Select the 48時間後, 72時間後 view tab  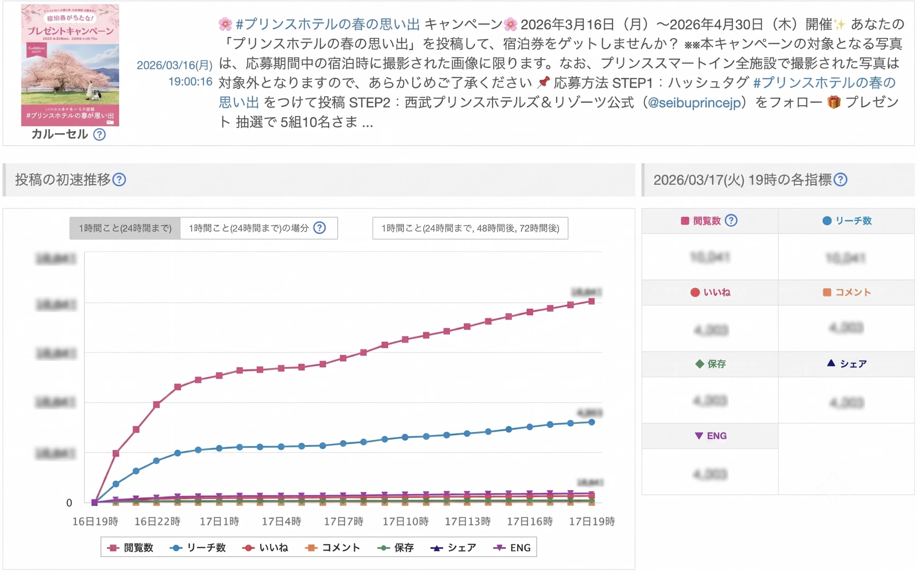tap(470, 228)
